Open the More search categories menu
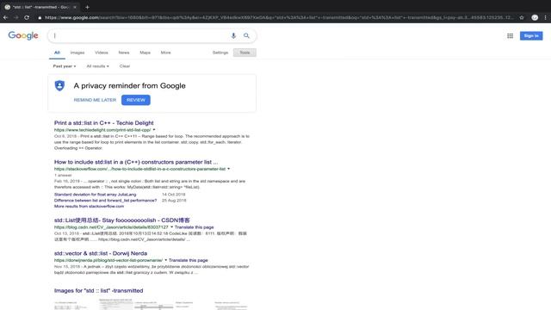Screen dimensions: 551x310 [166, 53]
